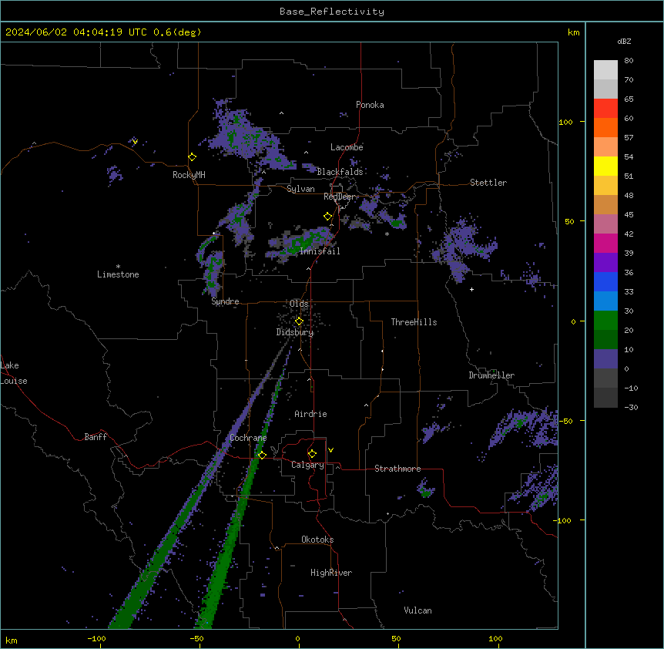This screenshot has width=664, height=649.
Task: Click the yellow diamond marker between Olds and Didsbury
Action: click(299, 321)
